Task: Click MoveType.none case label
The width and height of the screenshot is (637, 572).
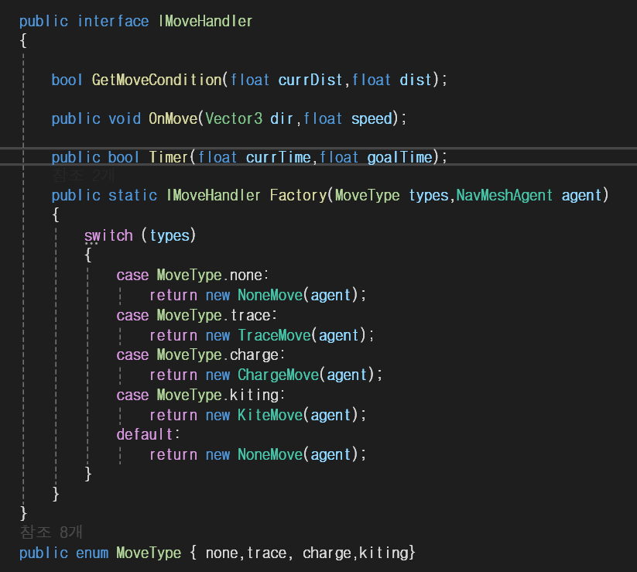Action: point(209,275)
